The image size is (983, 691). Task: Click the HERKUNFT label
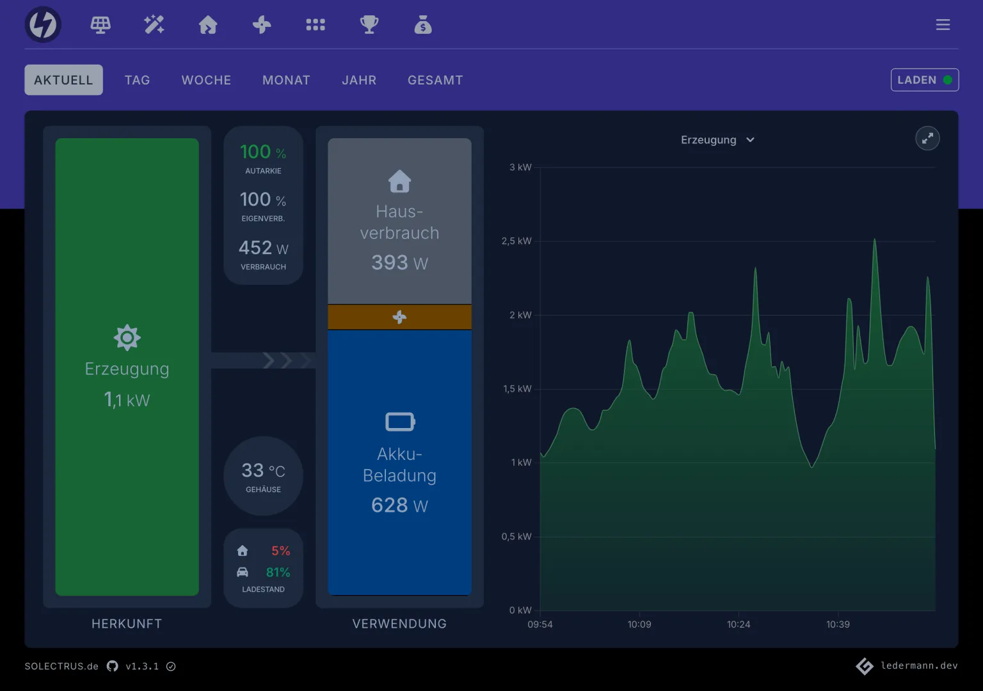coord(127,624)
